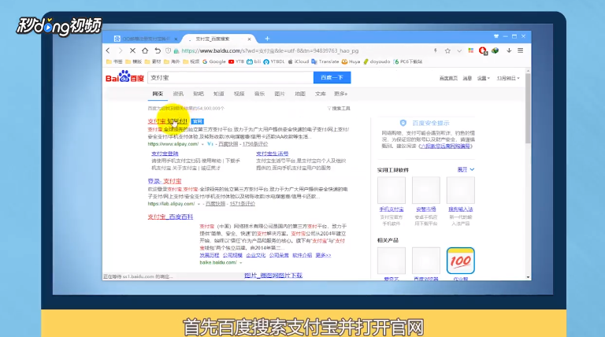Image resolution: width=605 pixels, height=337 pixels.
Task: Click the 百度首页 link
Action: 448,78
